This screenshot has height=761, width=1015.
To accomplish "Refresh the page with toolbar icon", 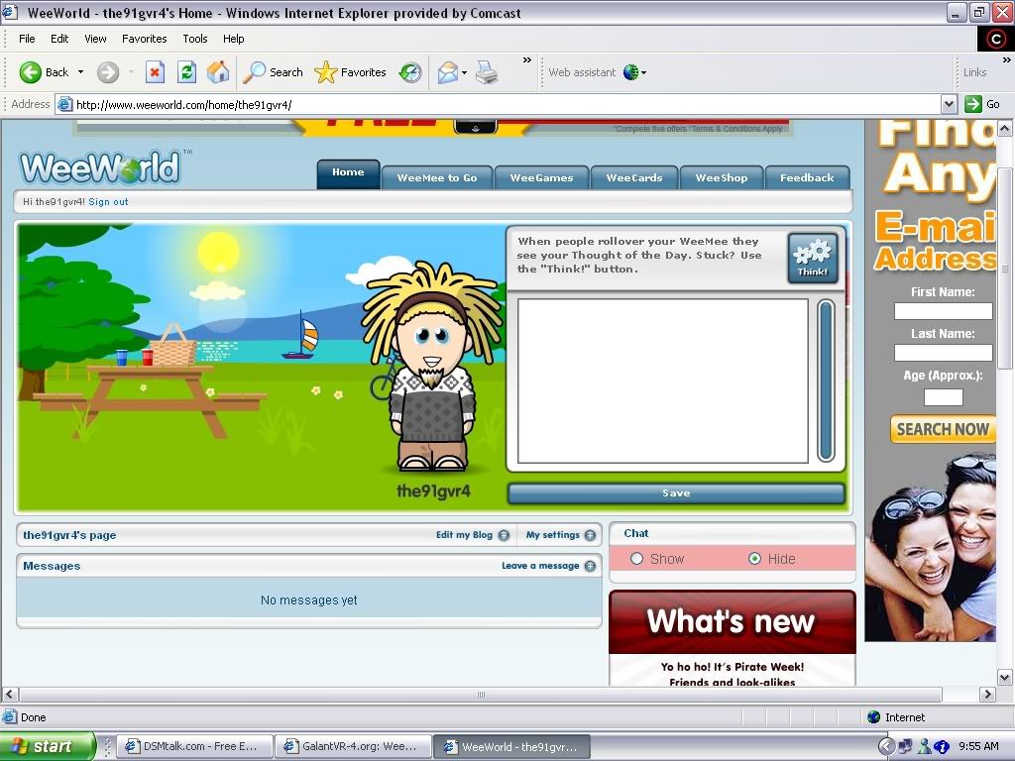I will (x=186, y=72).
